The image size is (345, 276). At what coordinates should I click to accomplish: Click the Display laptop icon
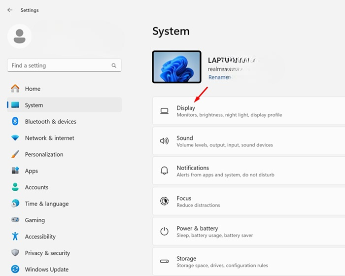pyautogui.click(x=164, y=111)
